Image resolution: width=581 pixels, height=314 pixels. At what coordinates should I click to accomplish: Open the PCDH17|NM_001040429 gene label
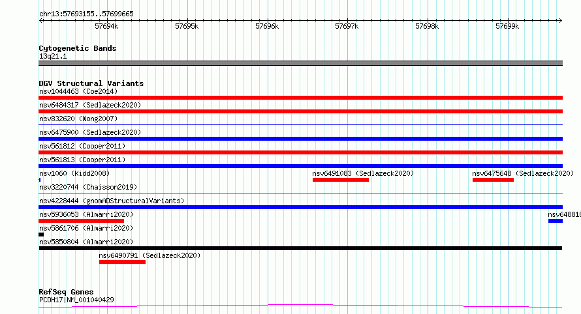click(x=76, y=300)
